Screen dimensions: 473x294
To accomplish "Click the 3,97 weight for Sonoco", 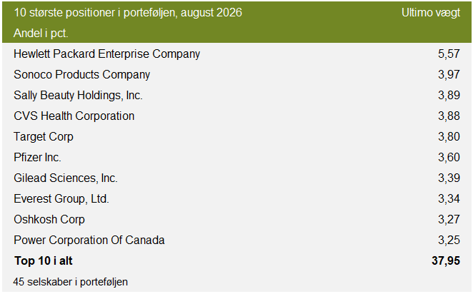I will click(449, 75).
